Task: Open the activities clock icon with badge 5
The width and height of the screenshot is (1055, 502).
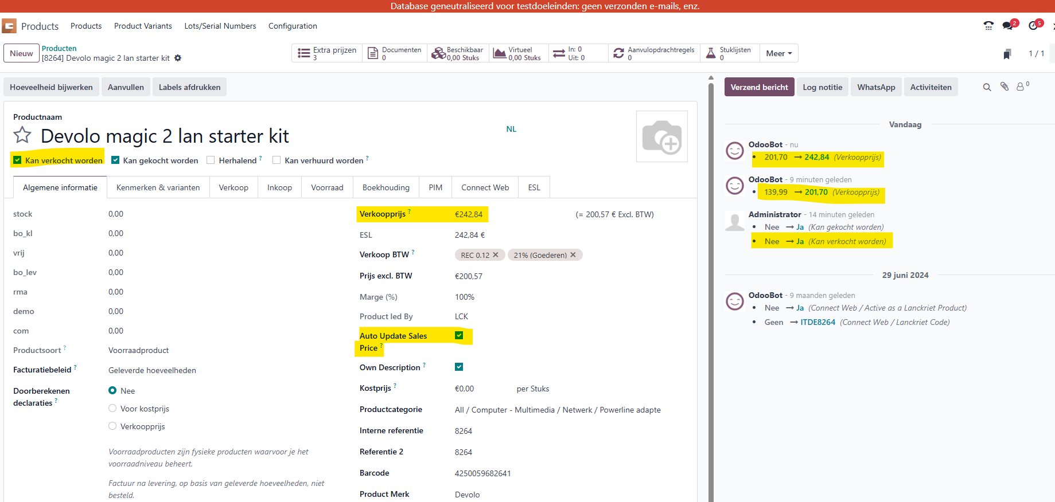Action: point(1033,25)
